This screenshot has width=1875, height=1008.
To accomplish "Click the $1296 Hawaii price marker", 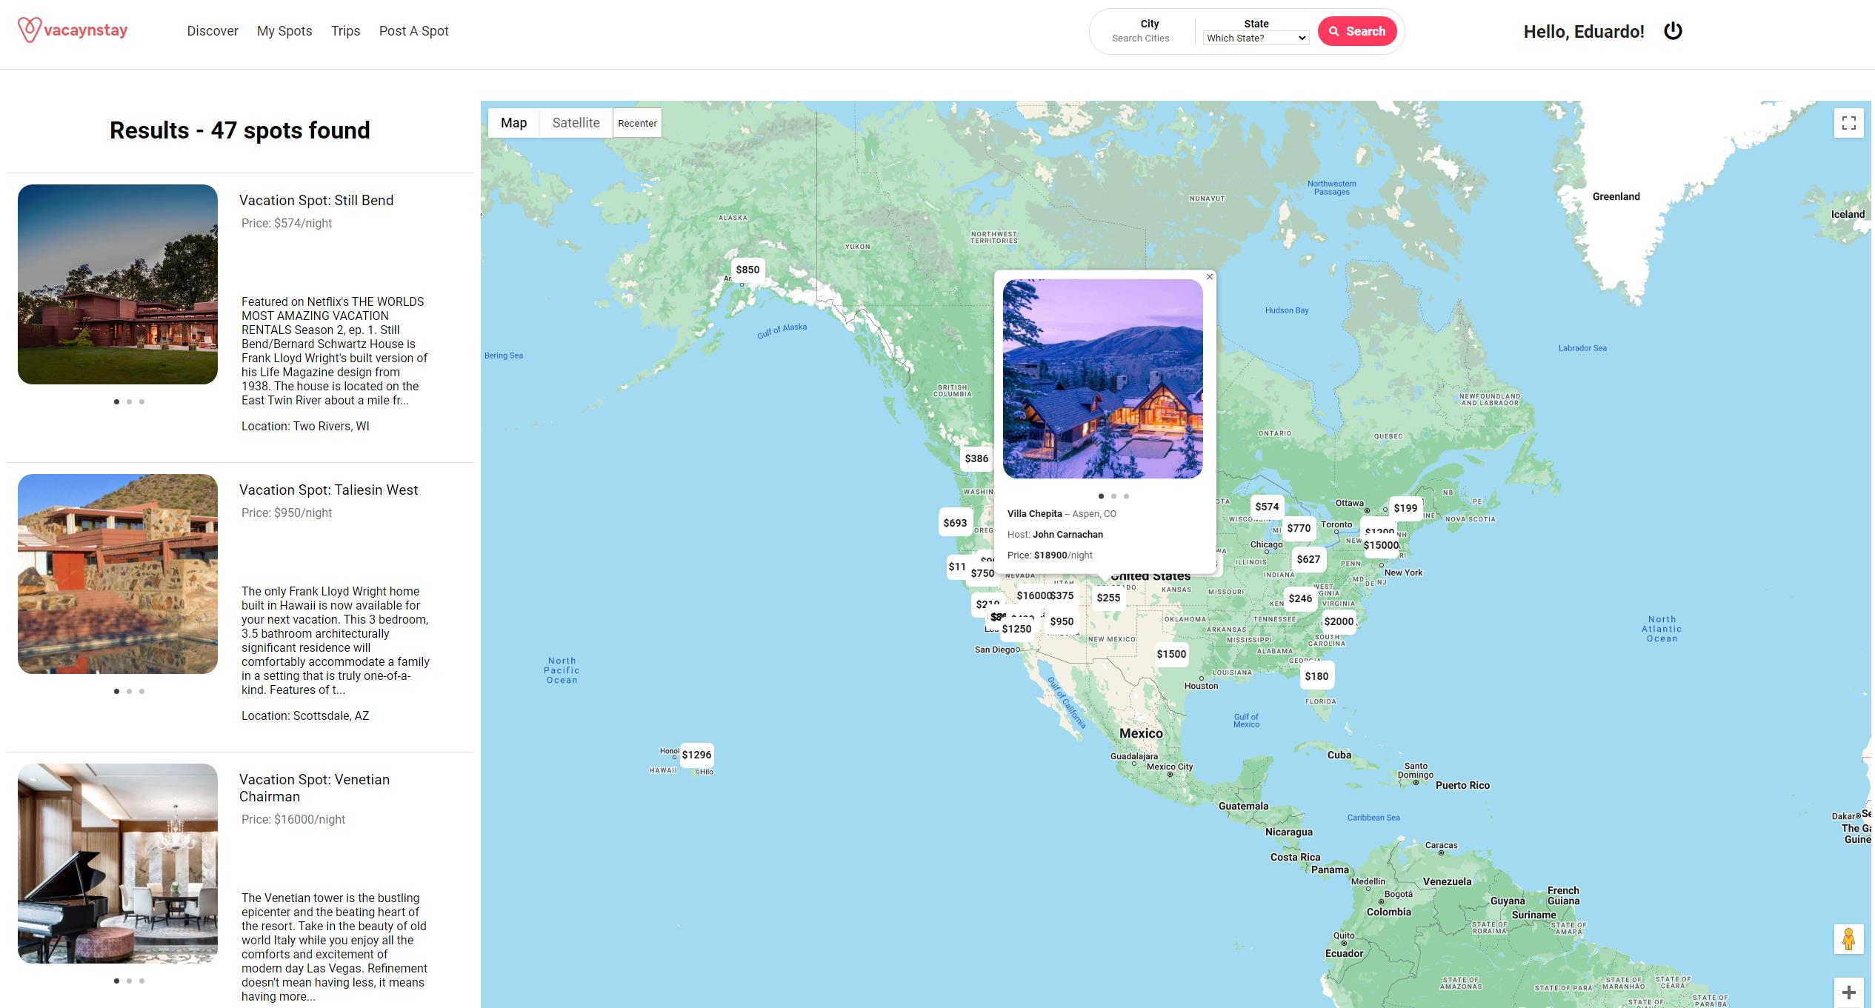I will pyautogui.click(x=696, y=755).
